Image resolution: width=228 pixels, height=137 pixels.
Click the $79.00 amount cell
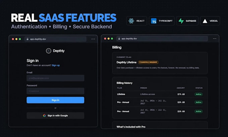pos(181,94)
